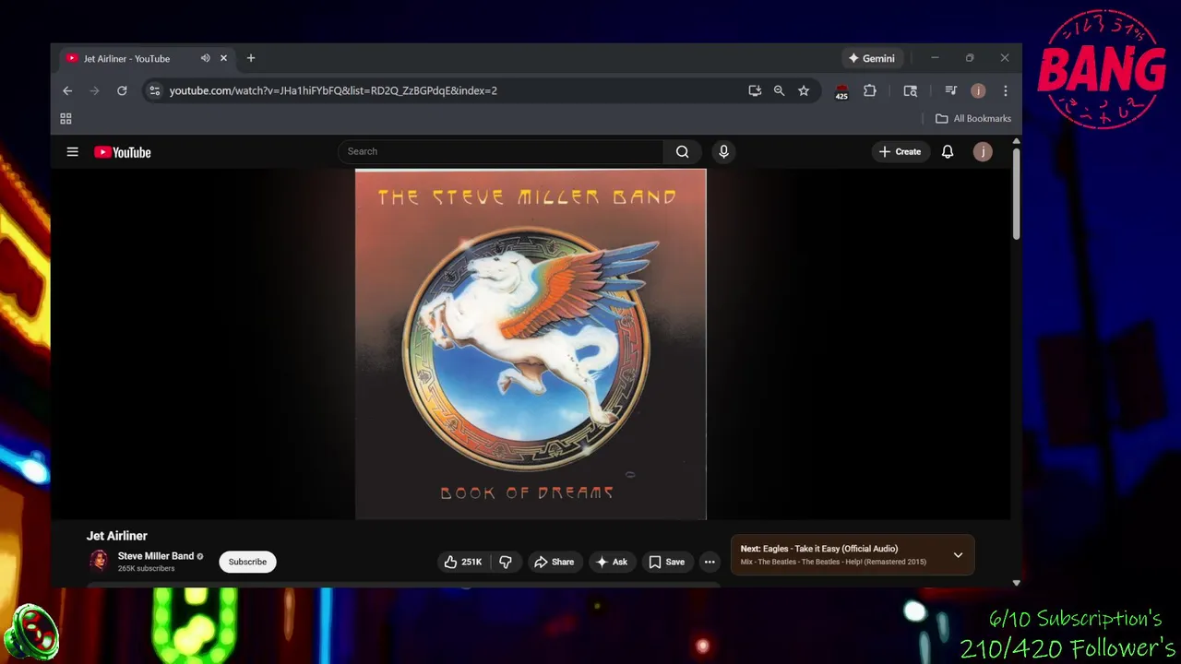Subscribe to Steve Miller Band
Image resolution: width=1181 pixels, height=664 pixels.
pyautogui.click(x=247, y=562)
